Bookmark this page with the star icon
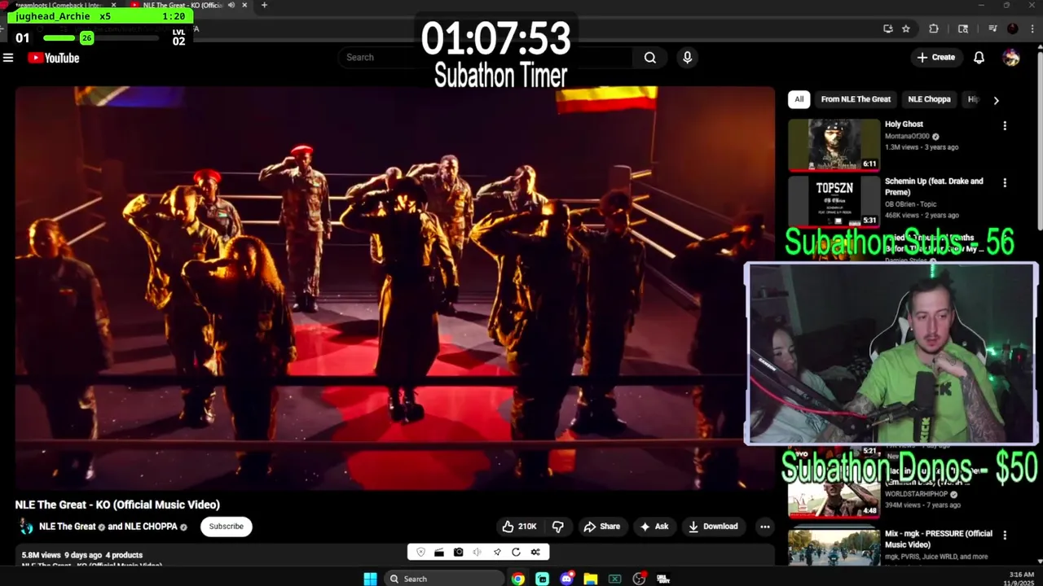Viewport: 1043px width, 586px height. pos(905,28)
